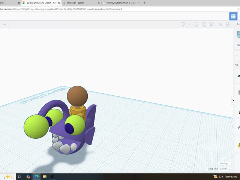Click the Ungroup shapes icon
Image resolution: width=240 pixels, height=180 pixels.
point(204,24)
